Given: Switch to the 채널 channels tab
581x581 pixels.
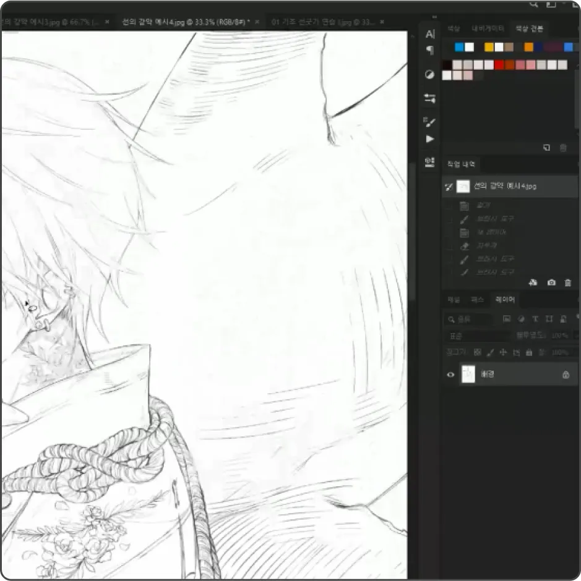Looking at the screenshot, I should tap(454, 299).
